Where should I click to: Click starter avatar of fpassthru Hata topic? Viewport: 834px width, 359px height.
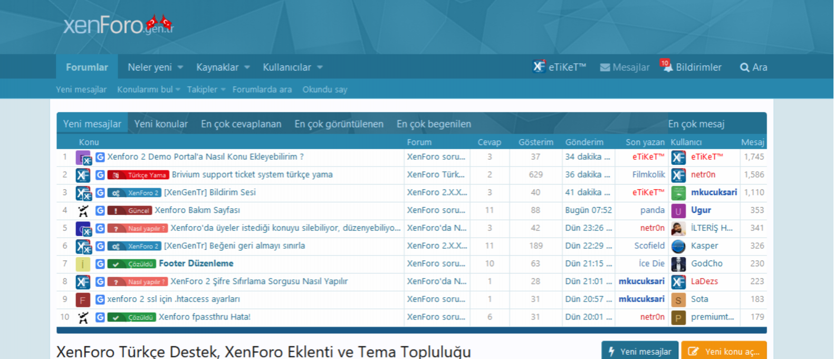tap(83, 318)
